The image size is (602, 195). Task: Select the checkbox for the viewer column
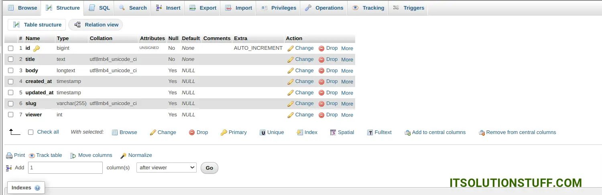click(x=11, y=115)
